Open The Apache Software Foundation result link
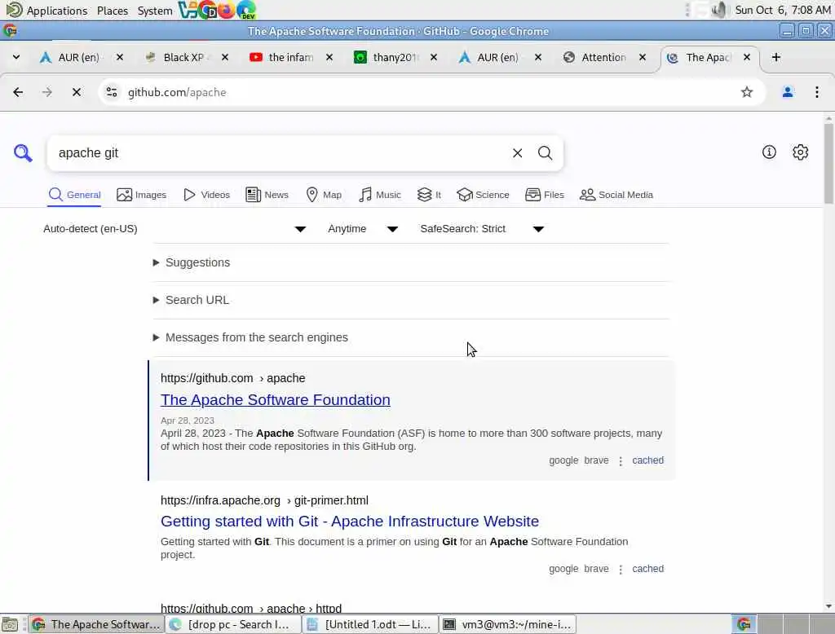835x634 pixels. [276, 400]
